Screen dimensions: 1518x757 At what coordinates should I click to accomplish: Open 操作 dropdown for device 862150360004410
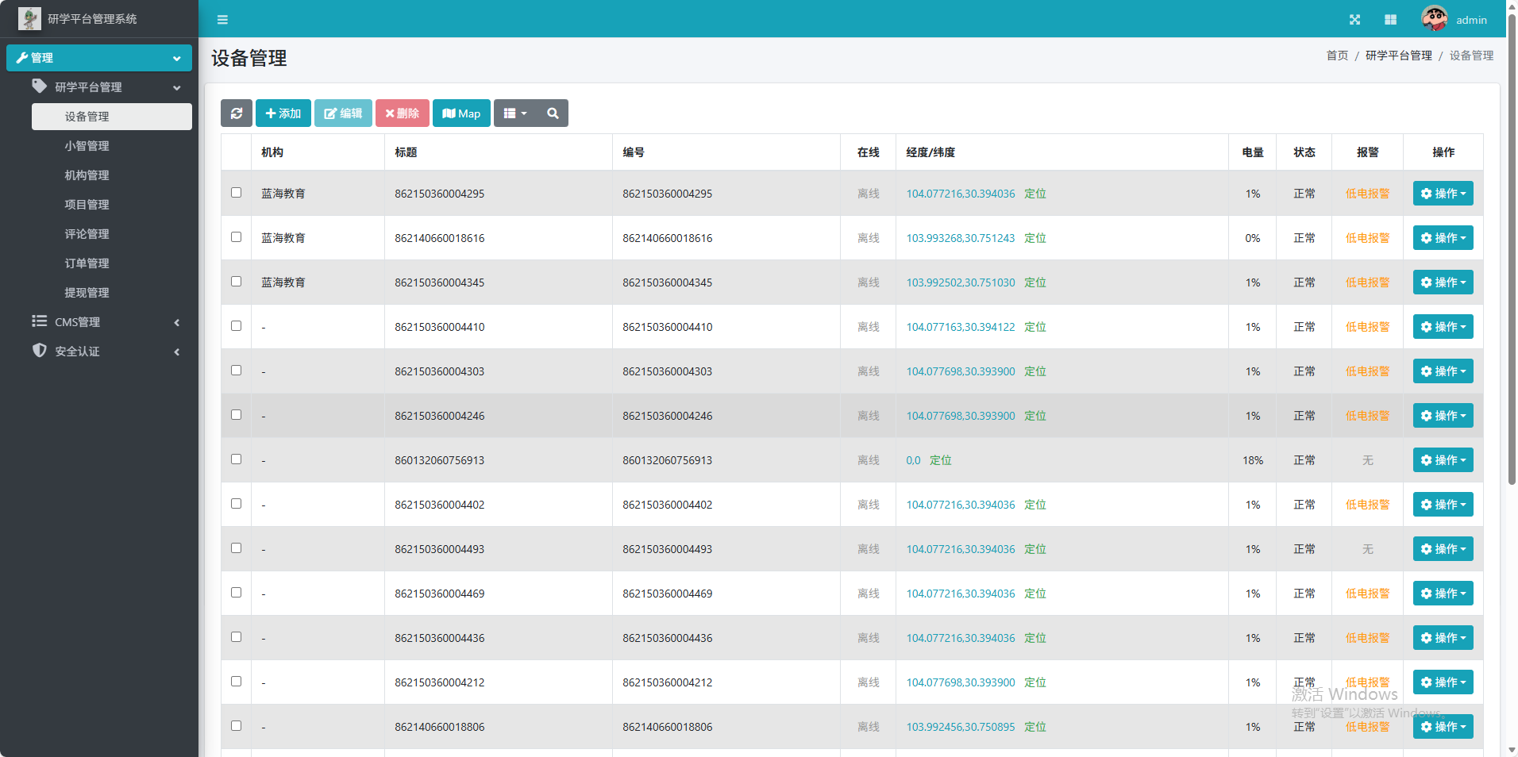click(x=1443, y=327)
